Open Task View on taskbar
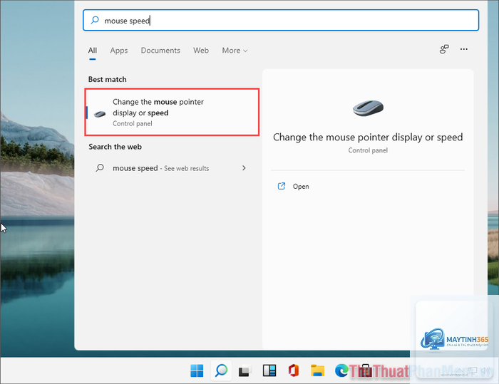Image resolution: width=499 pixels, height=384 pixels. pyautogui.click(x=245, y=370)
